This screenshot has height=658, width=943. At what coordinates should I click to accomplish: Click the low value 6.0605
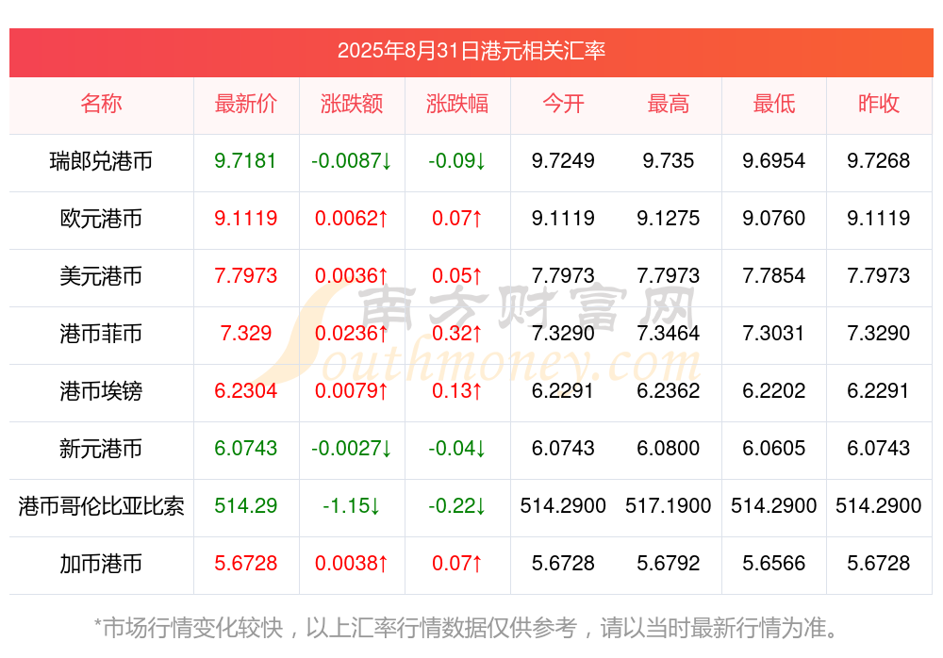tap(773, 448)
